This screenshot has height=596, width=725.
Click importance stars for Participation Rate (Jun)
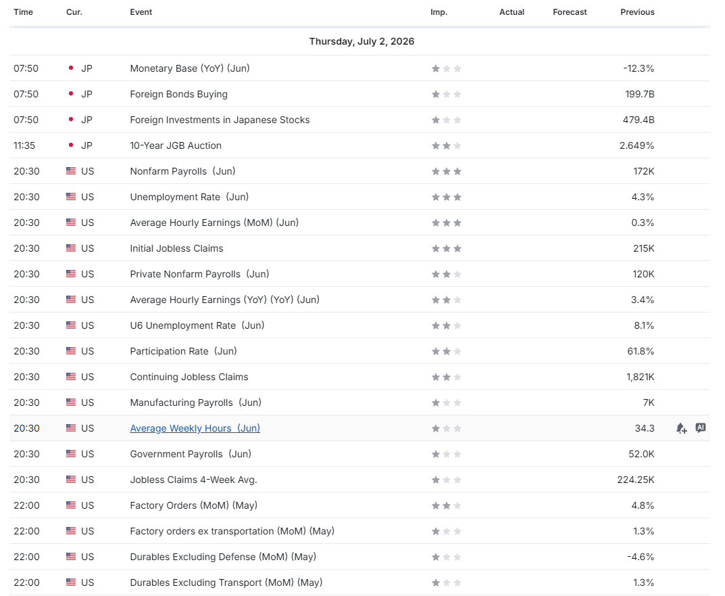click(446, 351)
